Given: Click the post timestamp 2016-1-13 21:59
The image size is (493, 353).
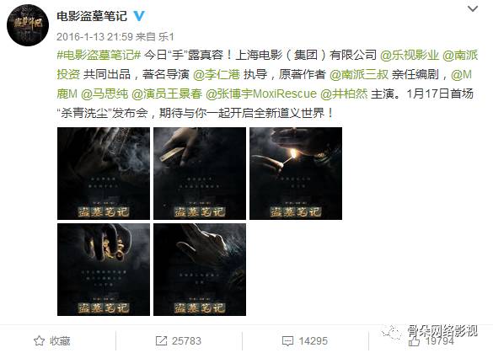Looking at the screenshot, I should click(95, 37).
